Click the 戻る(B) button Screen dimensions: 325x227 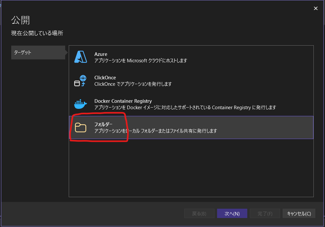pyautogui.click(x=199, y=214)
